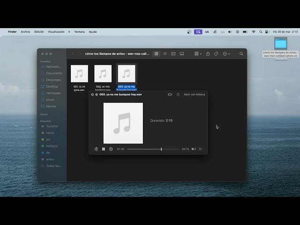The width and height of the screenshot is (300, 225).
Task: Skip forward 15 seconds in preview
Action: tap(111, 149)
